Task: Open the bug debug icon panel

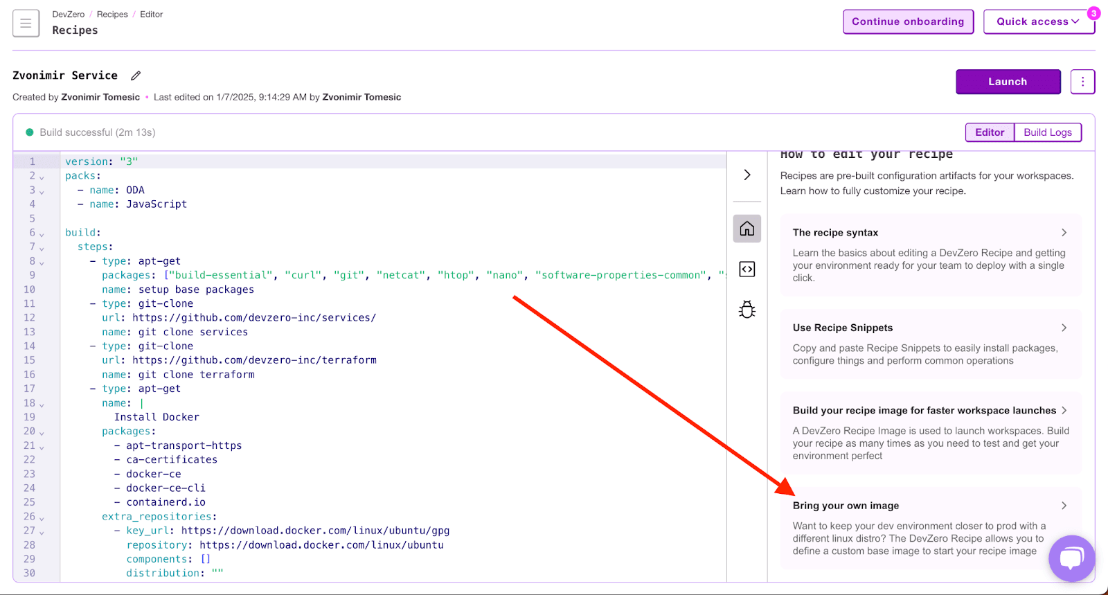Action: 747,310
